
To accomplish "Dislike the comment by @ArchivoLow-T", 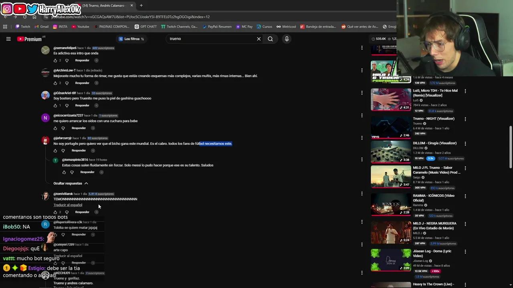I will pyautogui.click(x=67, y=83).
